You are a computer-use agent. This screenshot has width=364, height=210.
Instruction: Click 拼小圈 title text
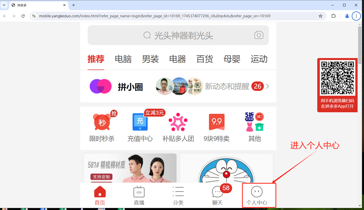(130, 87)
